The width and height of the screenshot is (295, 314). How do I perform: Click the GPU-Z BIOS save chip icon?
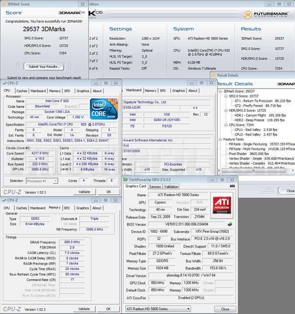click(230, 224)
